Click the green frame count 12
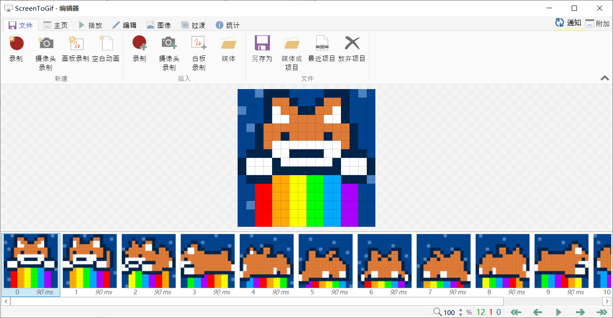The image size is (613, 318). click(x=480, y=312)
